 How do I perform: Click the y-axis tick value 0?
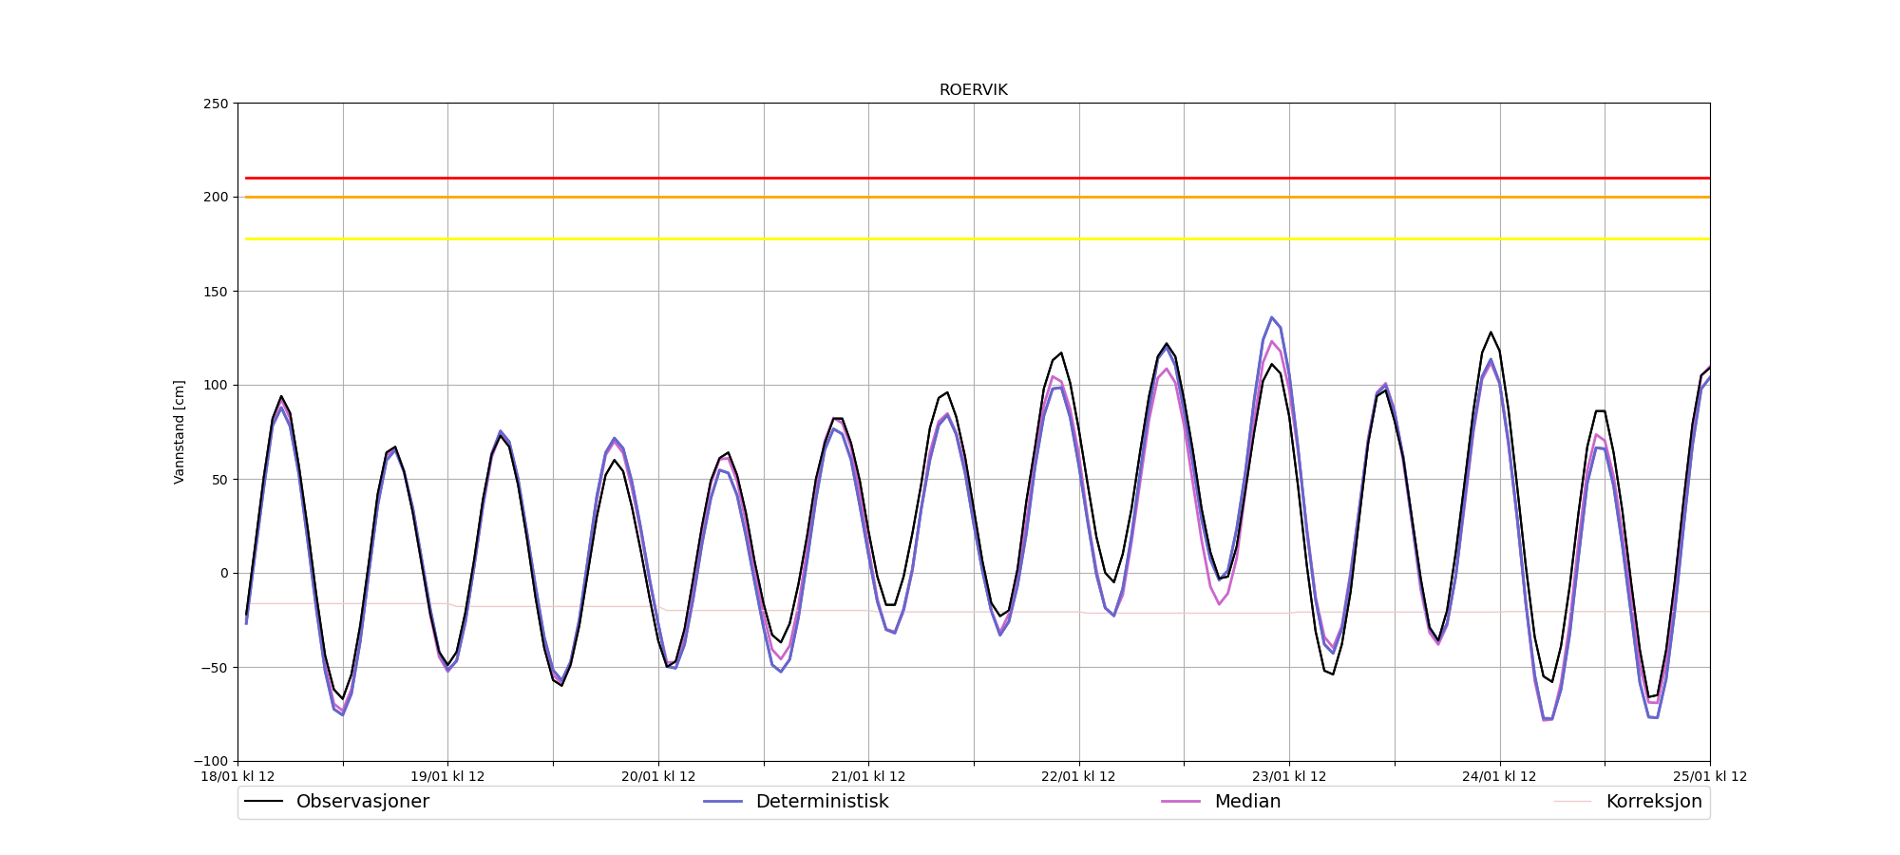click(x=225, y=573)
